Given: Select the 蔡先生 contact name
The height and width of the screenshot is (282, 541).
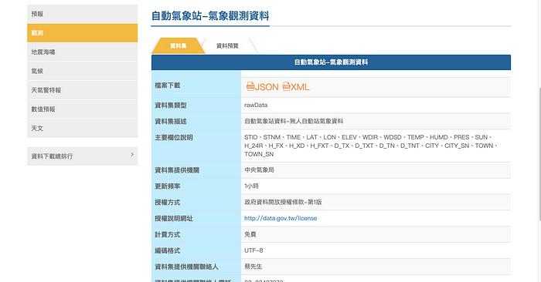Looking at the screenshot, I should click(253, 267).
